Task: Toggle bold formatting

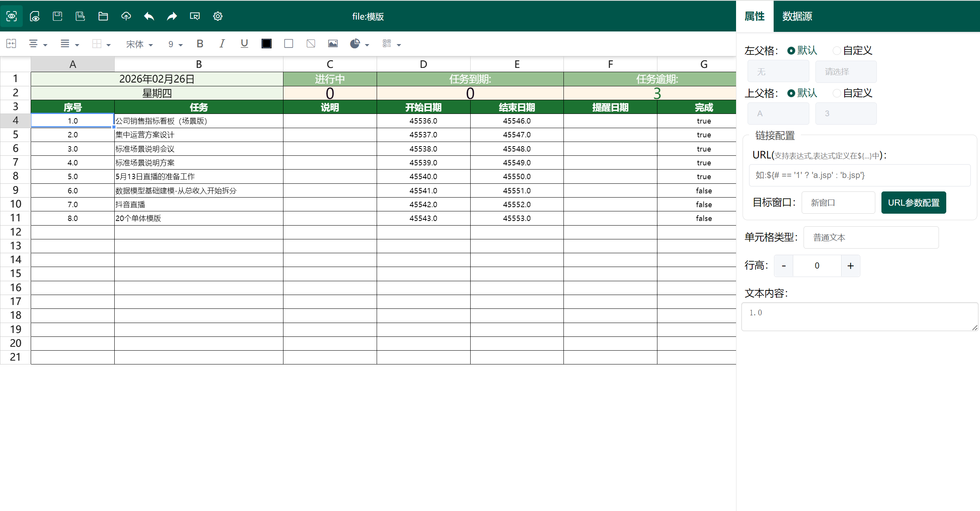Action: (x=199, y=44)
